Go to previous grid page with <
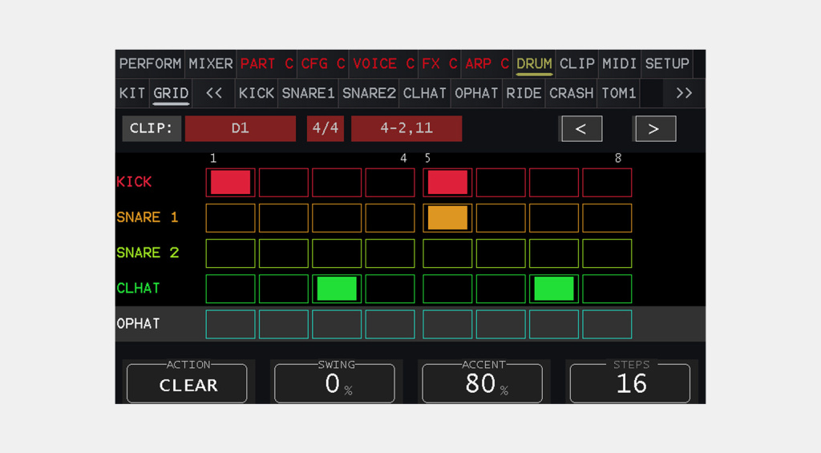Image resolution: width=821 pixels, height=453 pixels. 581,129
